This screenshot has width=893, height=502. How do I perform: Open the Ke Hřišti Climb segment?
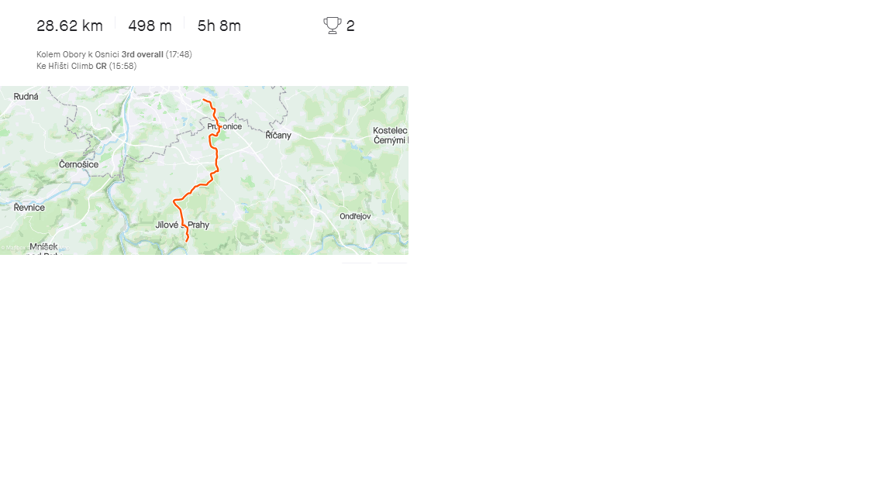click(x=64, y=66)
